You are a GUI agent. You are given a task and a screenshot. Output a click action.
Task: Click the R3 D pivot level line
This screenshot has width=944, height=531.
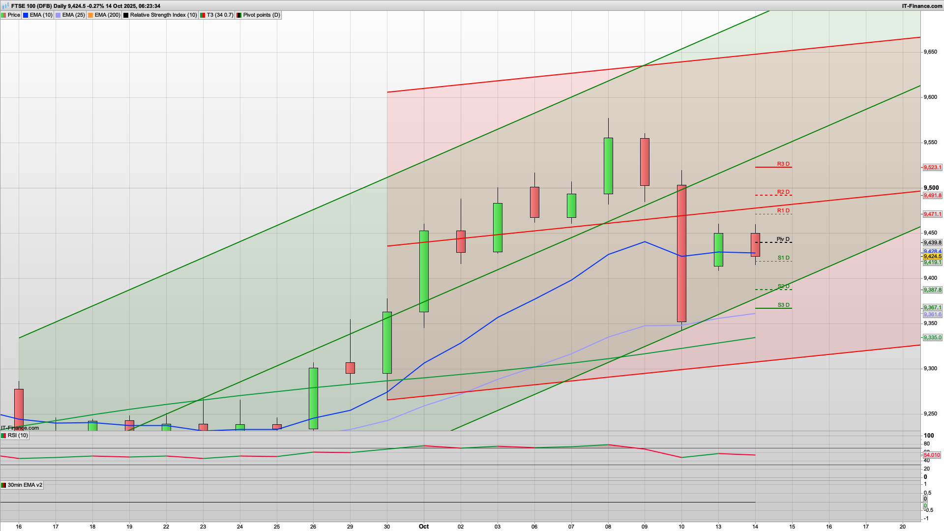[x=773, y=168]
